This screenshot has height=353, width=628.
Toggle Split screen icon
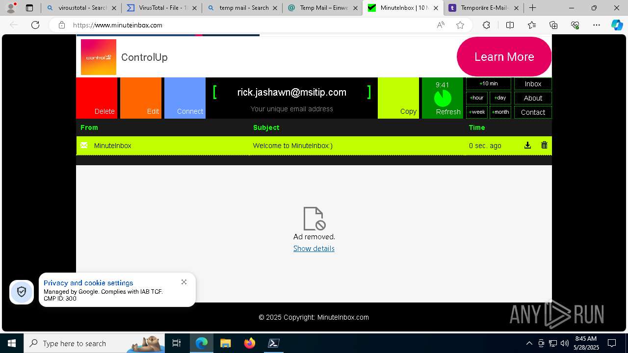tap(510, 25)
